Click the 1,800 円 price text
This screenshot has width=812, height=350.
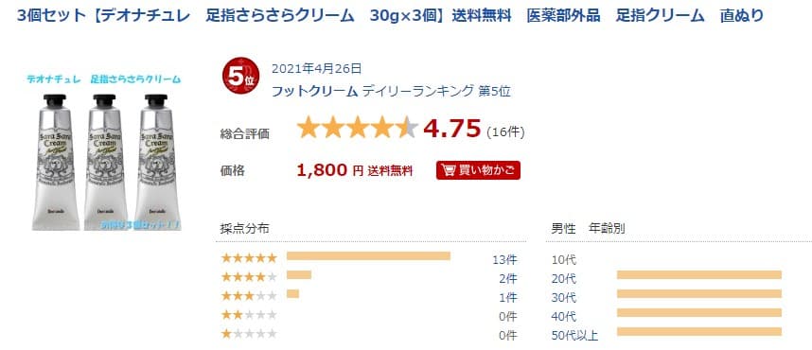coord(330,170)
